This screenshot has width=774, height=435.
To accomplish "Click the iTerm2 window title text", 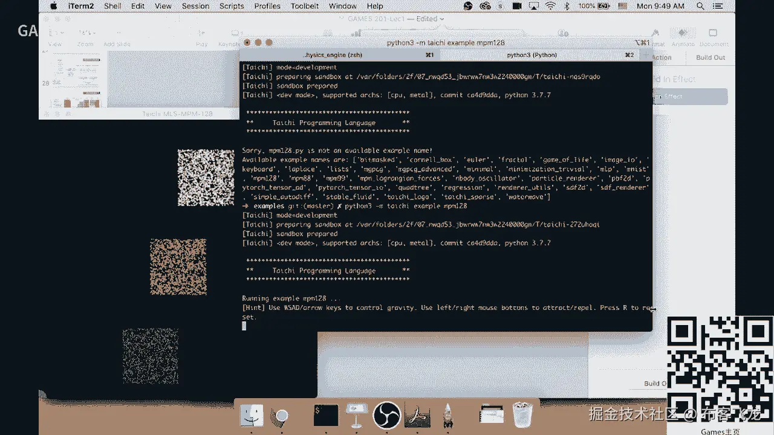I will pyautogui.click(x=446, y=43).
